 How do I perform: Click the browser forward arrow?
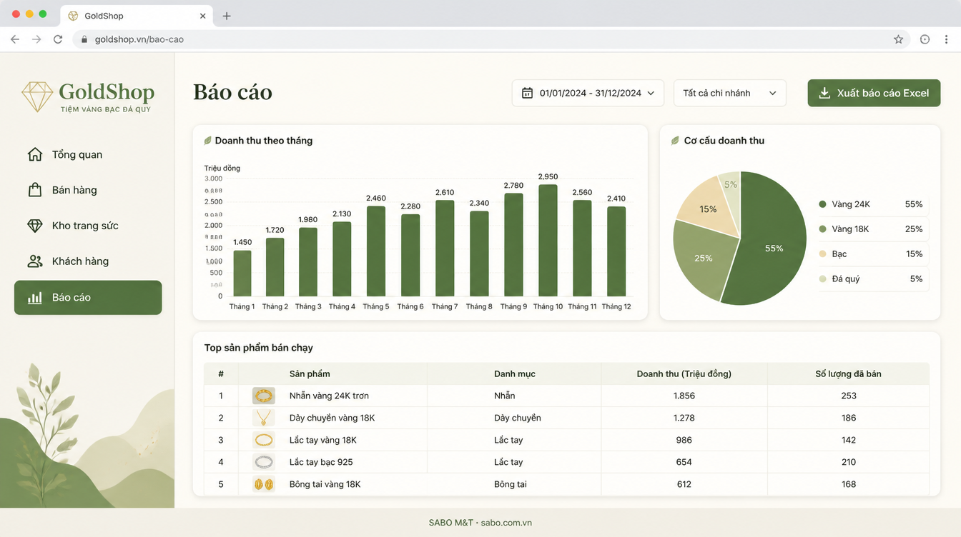tap(36, 39)
